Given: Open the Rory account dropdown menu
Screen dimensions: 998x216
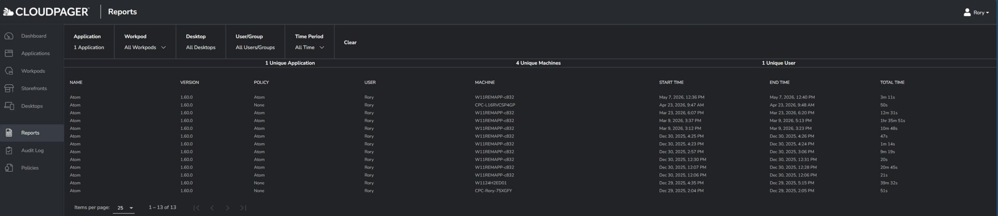Looking at the screenshot, I should (x=981, y=12).
